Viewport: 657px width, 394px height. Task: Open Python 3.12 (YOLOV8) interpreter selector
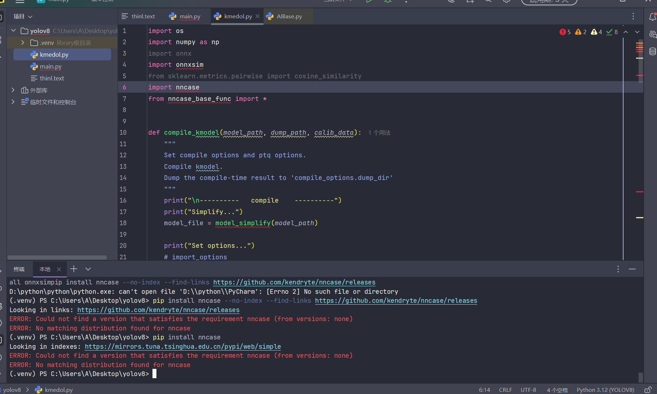(605, 390)
